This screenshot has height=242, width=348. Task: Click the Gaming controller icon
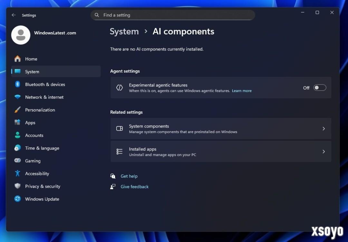tap(17, 161)
